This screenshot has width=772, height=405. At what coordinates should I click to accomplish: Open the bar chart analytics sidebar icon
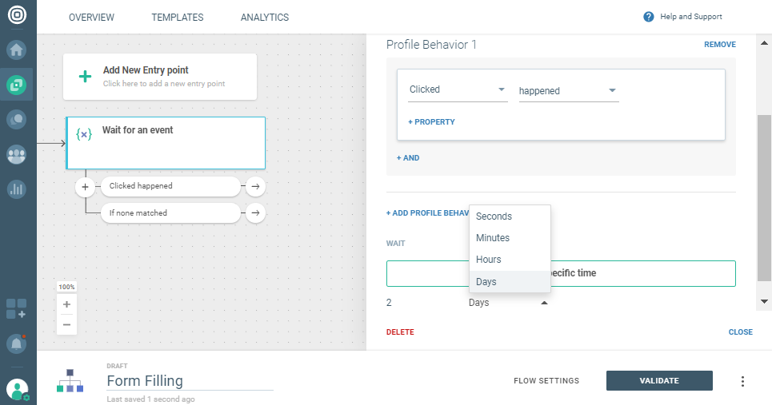pos(17,189)
